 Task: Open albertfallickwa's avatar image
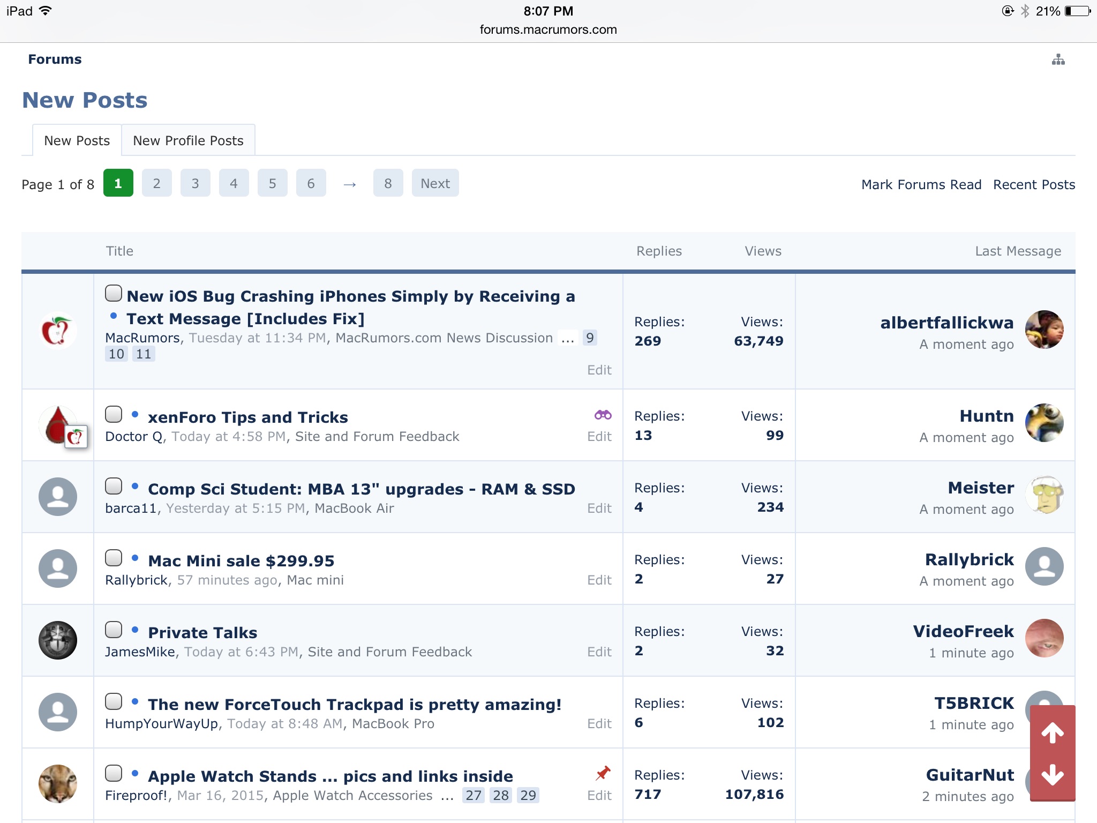click(x=1044, y=330)
